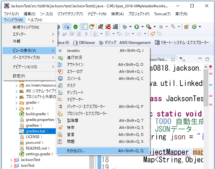Choose その他(O)... to open other views
This screenshot has height=169, width=215.
[x=103, y=151]
